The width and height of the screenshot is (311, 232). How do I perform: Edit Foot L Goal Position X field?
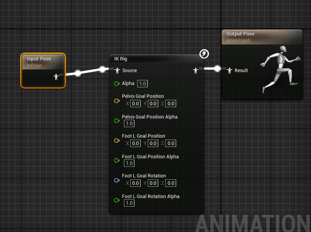(x=136, y=143)
